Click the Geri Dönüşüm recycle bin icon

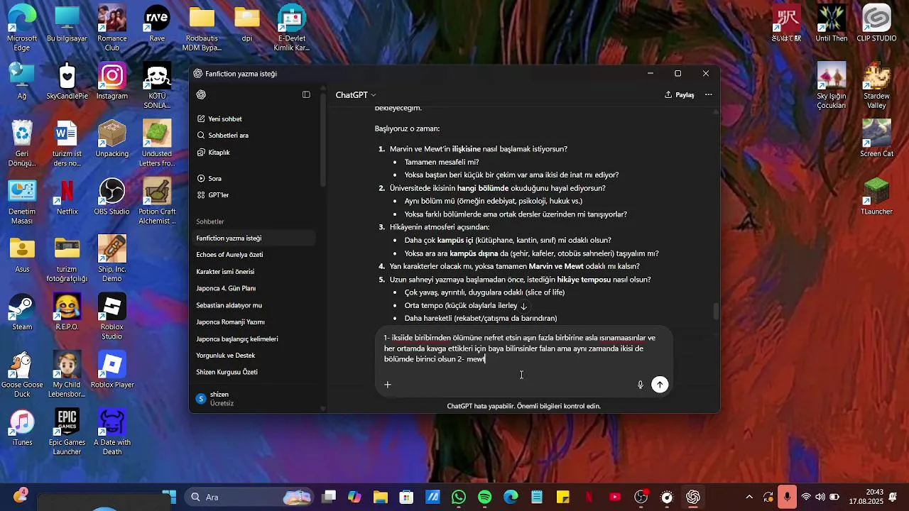click(22, 143)
